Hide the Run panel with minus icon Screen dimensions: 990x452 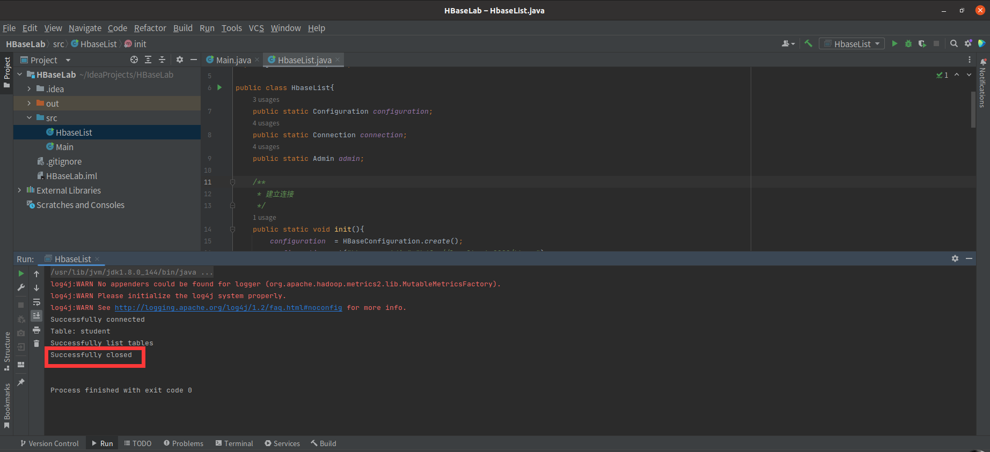click(x=969, y=258)
